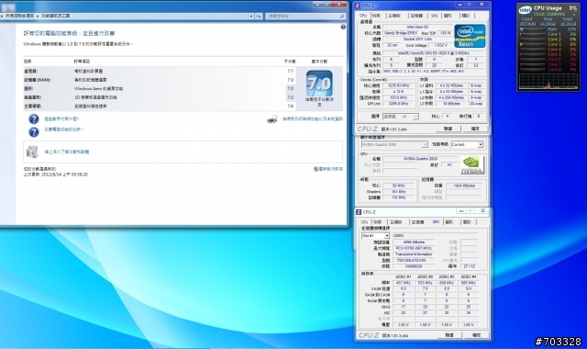
Task: Open the address bar history dropdown arrow
Action: (x=251, y=17)
